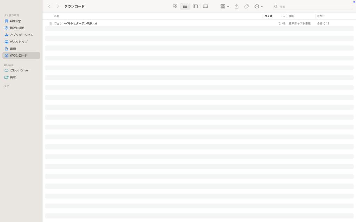The image size is (356, 222).
Task: Select ダウンロード in sidebar
Action: click(21, 55)
